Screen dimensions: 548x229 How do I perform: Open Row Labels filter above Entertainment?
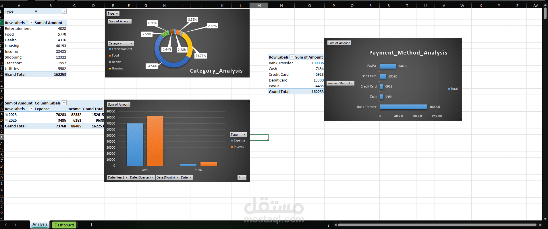tap(31, 23)
